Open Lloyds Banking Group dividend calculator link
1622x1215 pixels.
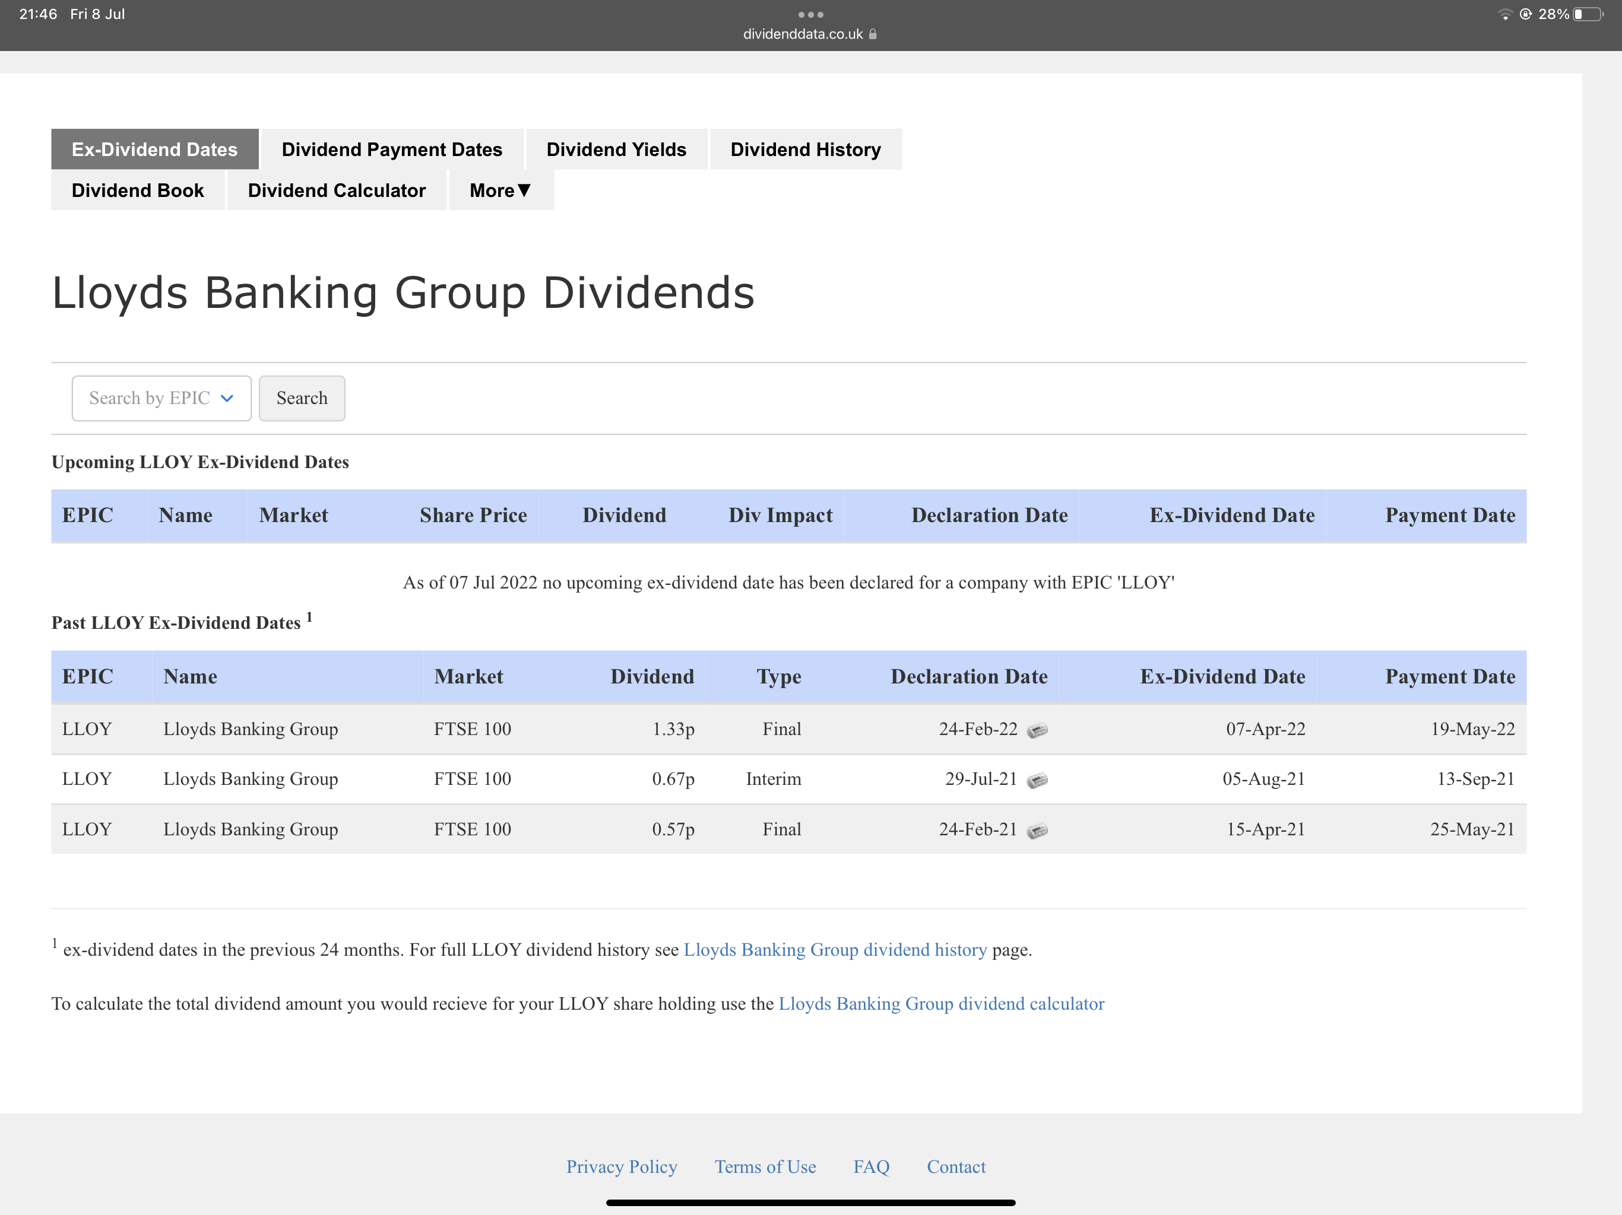(x=941, y=1004)
